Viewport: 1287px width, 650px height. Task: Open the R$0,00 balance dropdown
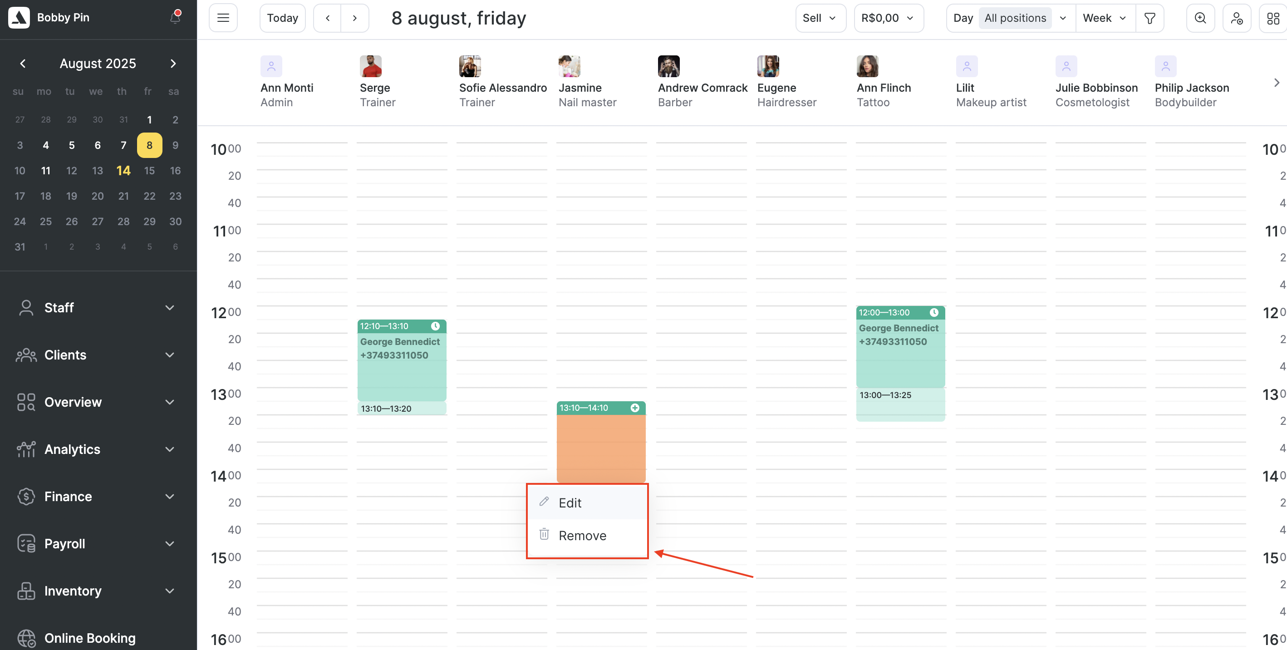[888, 18]
